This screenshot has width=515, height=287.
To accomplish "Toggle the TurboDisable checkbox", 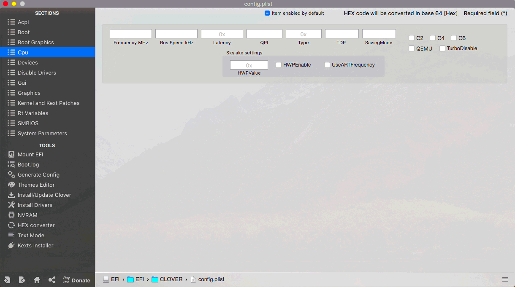I will click(442, 48).
